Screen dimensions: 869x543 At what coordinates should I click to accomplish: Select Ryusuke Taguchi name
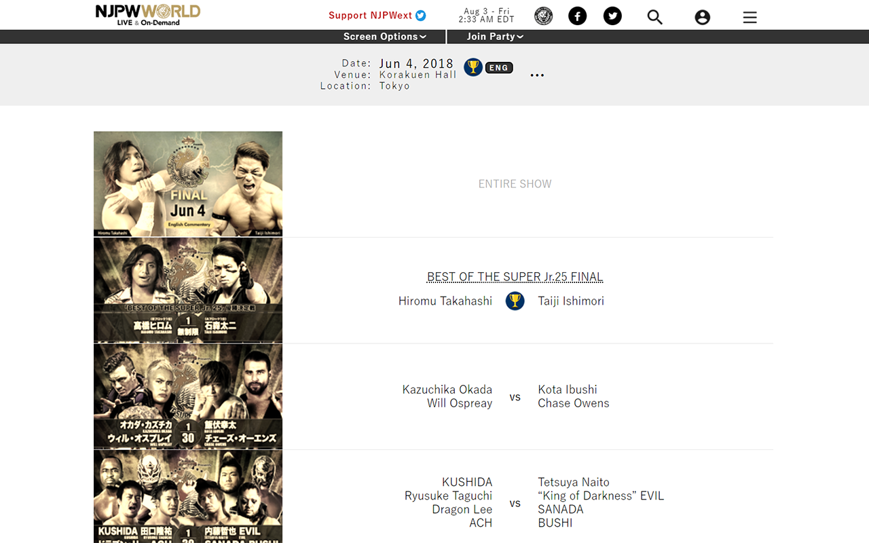pos(449,496)
